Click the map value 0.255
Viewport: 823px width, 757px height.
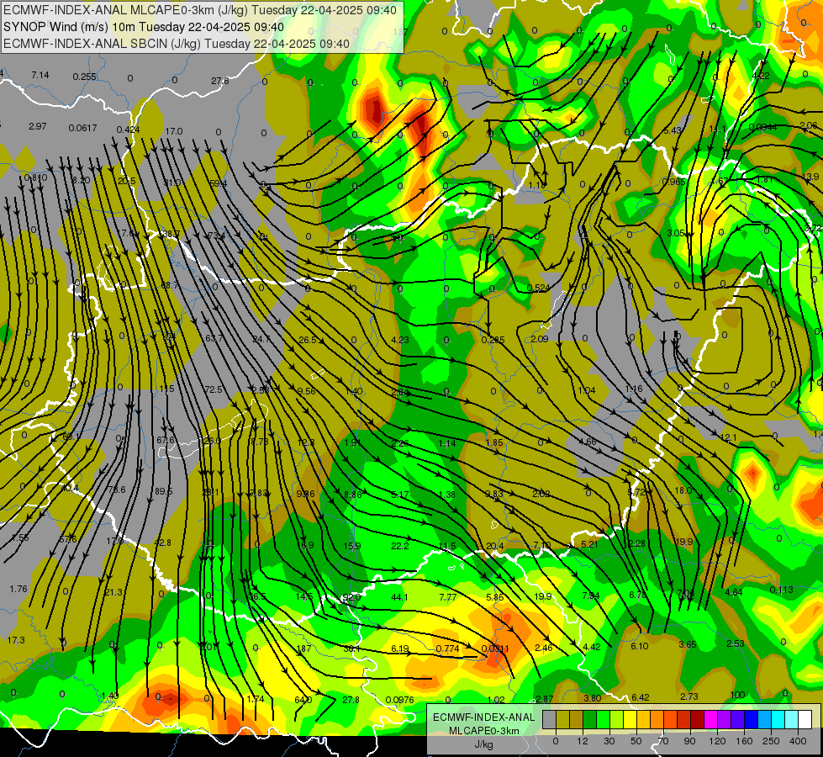[85, 77]
